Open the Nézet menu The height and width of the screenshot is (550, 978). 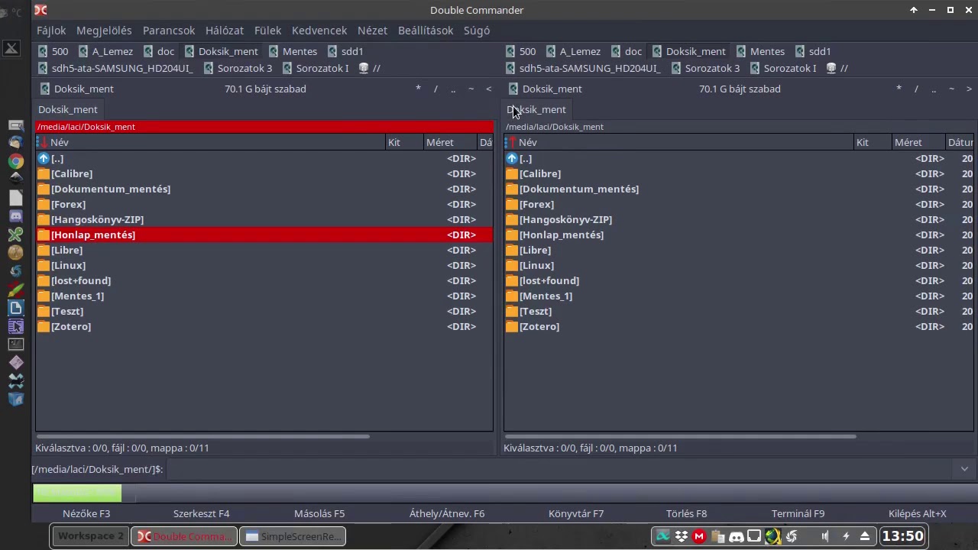[372, 31]
